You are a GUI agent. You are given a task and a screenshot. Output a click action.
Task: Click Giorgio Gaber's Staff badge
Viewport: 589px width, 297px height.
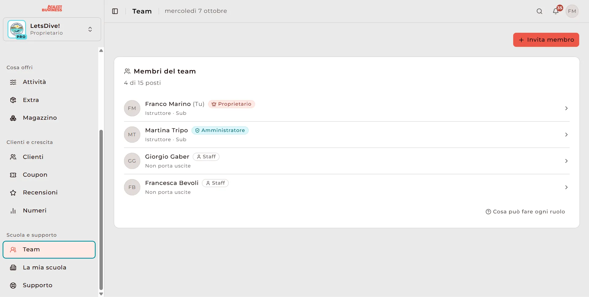pos(206,157)
